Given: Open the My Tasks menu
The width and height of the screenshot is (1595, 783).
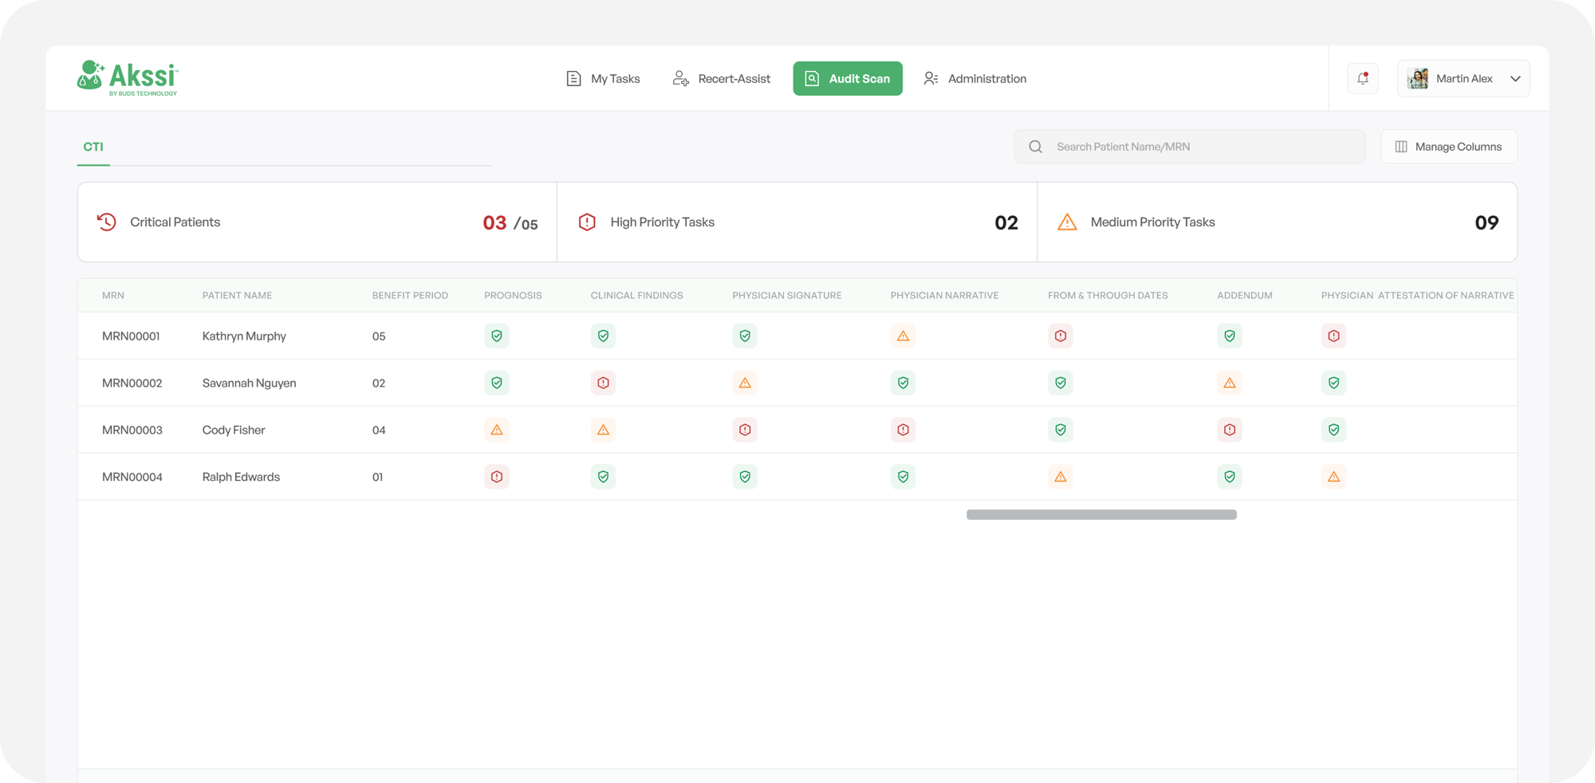Looking at the screenshot, I should [603, 79].
